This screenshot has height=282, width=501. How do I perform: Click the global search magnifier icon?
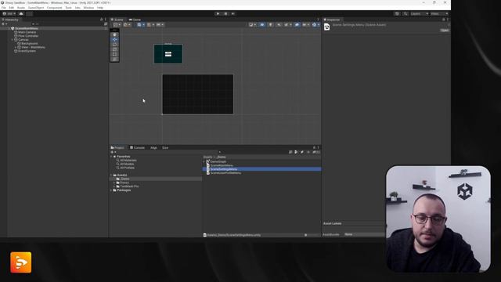tap(405, 14)
